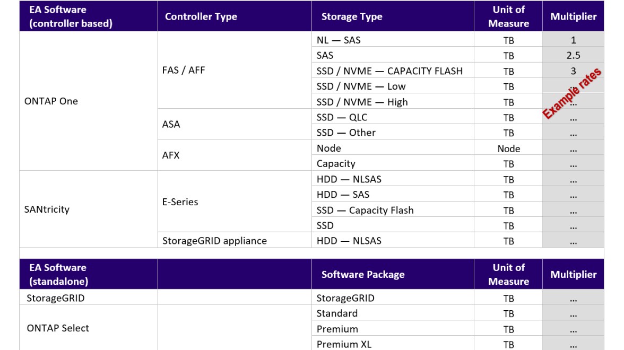Select the 'Software Package' column header

[x=363, y=274]
